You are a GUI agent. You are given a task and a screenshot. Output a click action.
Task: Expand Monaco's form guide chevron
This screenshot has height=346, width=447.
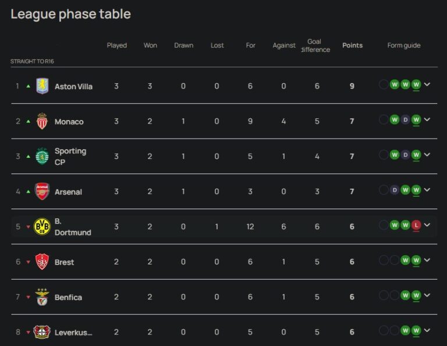427,120
